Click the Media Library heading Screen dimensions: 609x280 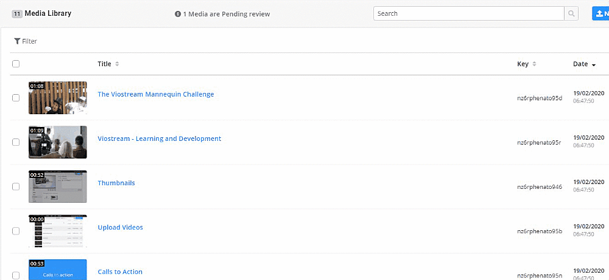tap(48, 13)
